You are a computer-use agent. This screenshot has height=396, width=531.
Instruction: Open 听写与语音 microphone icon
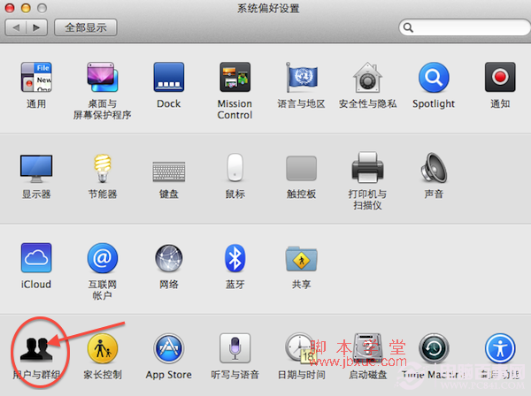pos(235,348)
